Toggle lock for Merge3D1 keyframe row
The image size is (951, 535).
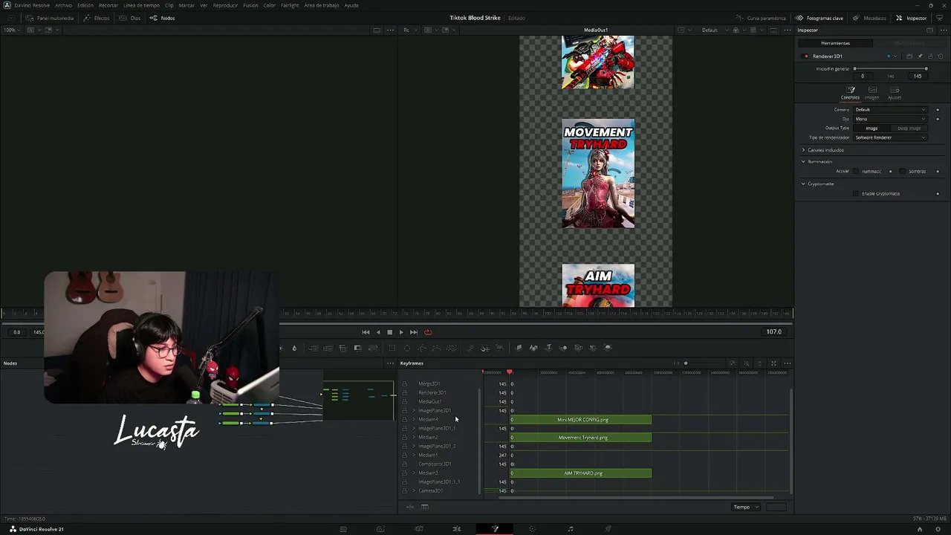coord(404,384)
